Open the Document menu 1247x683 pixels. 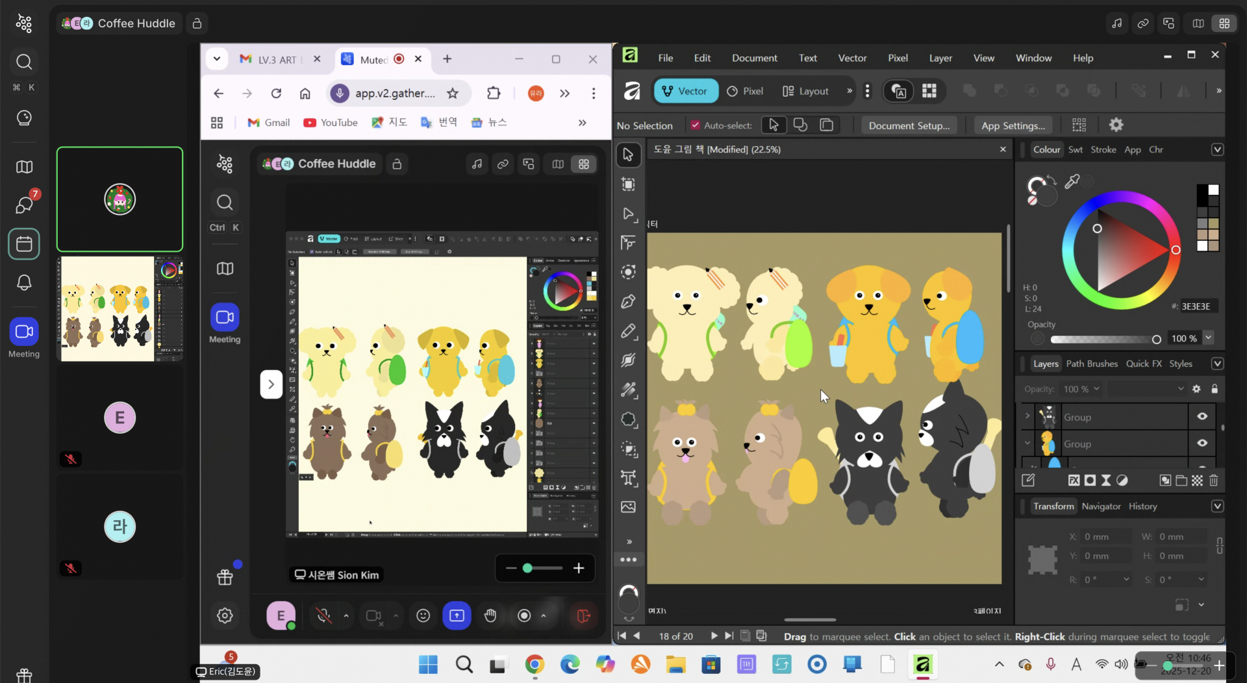pyautogui.click(x=754, y=58)
